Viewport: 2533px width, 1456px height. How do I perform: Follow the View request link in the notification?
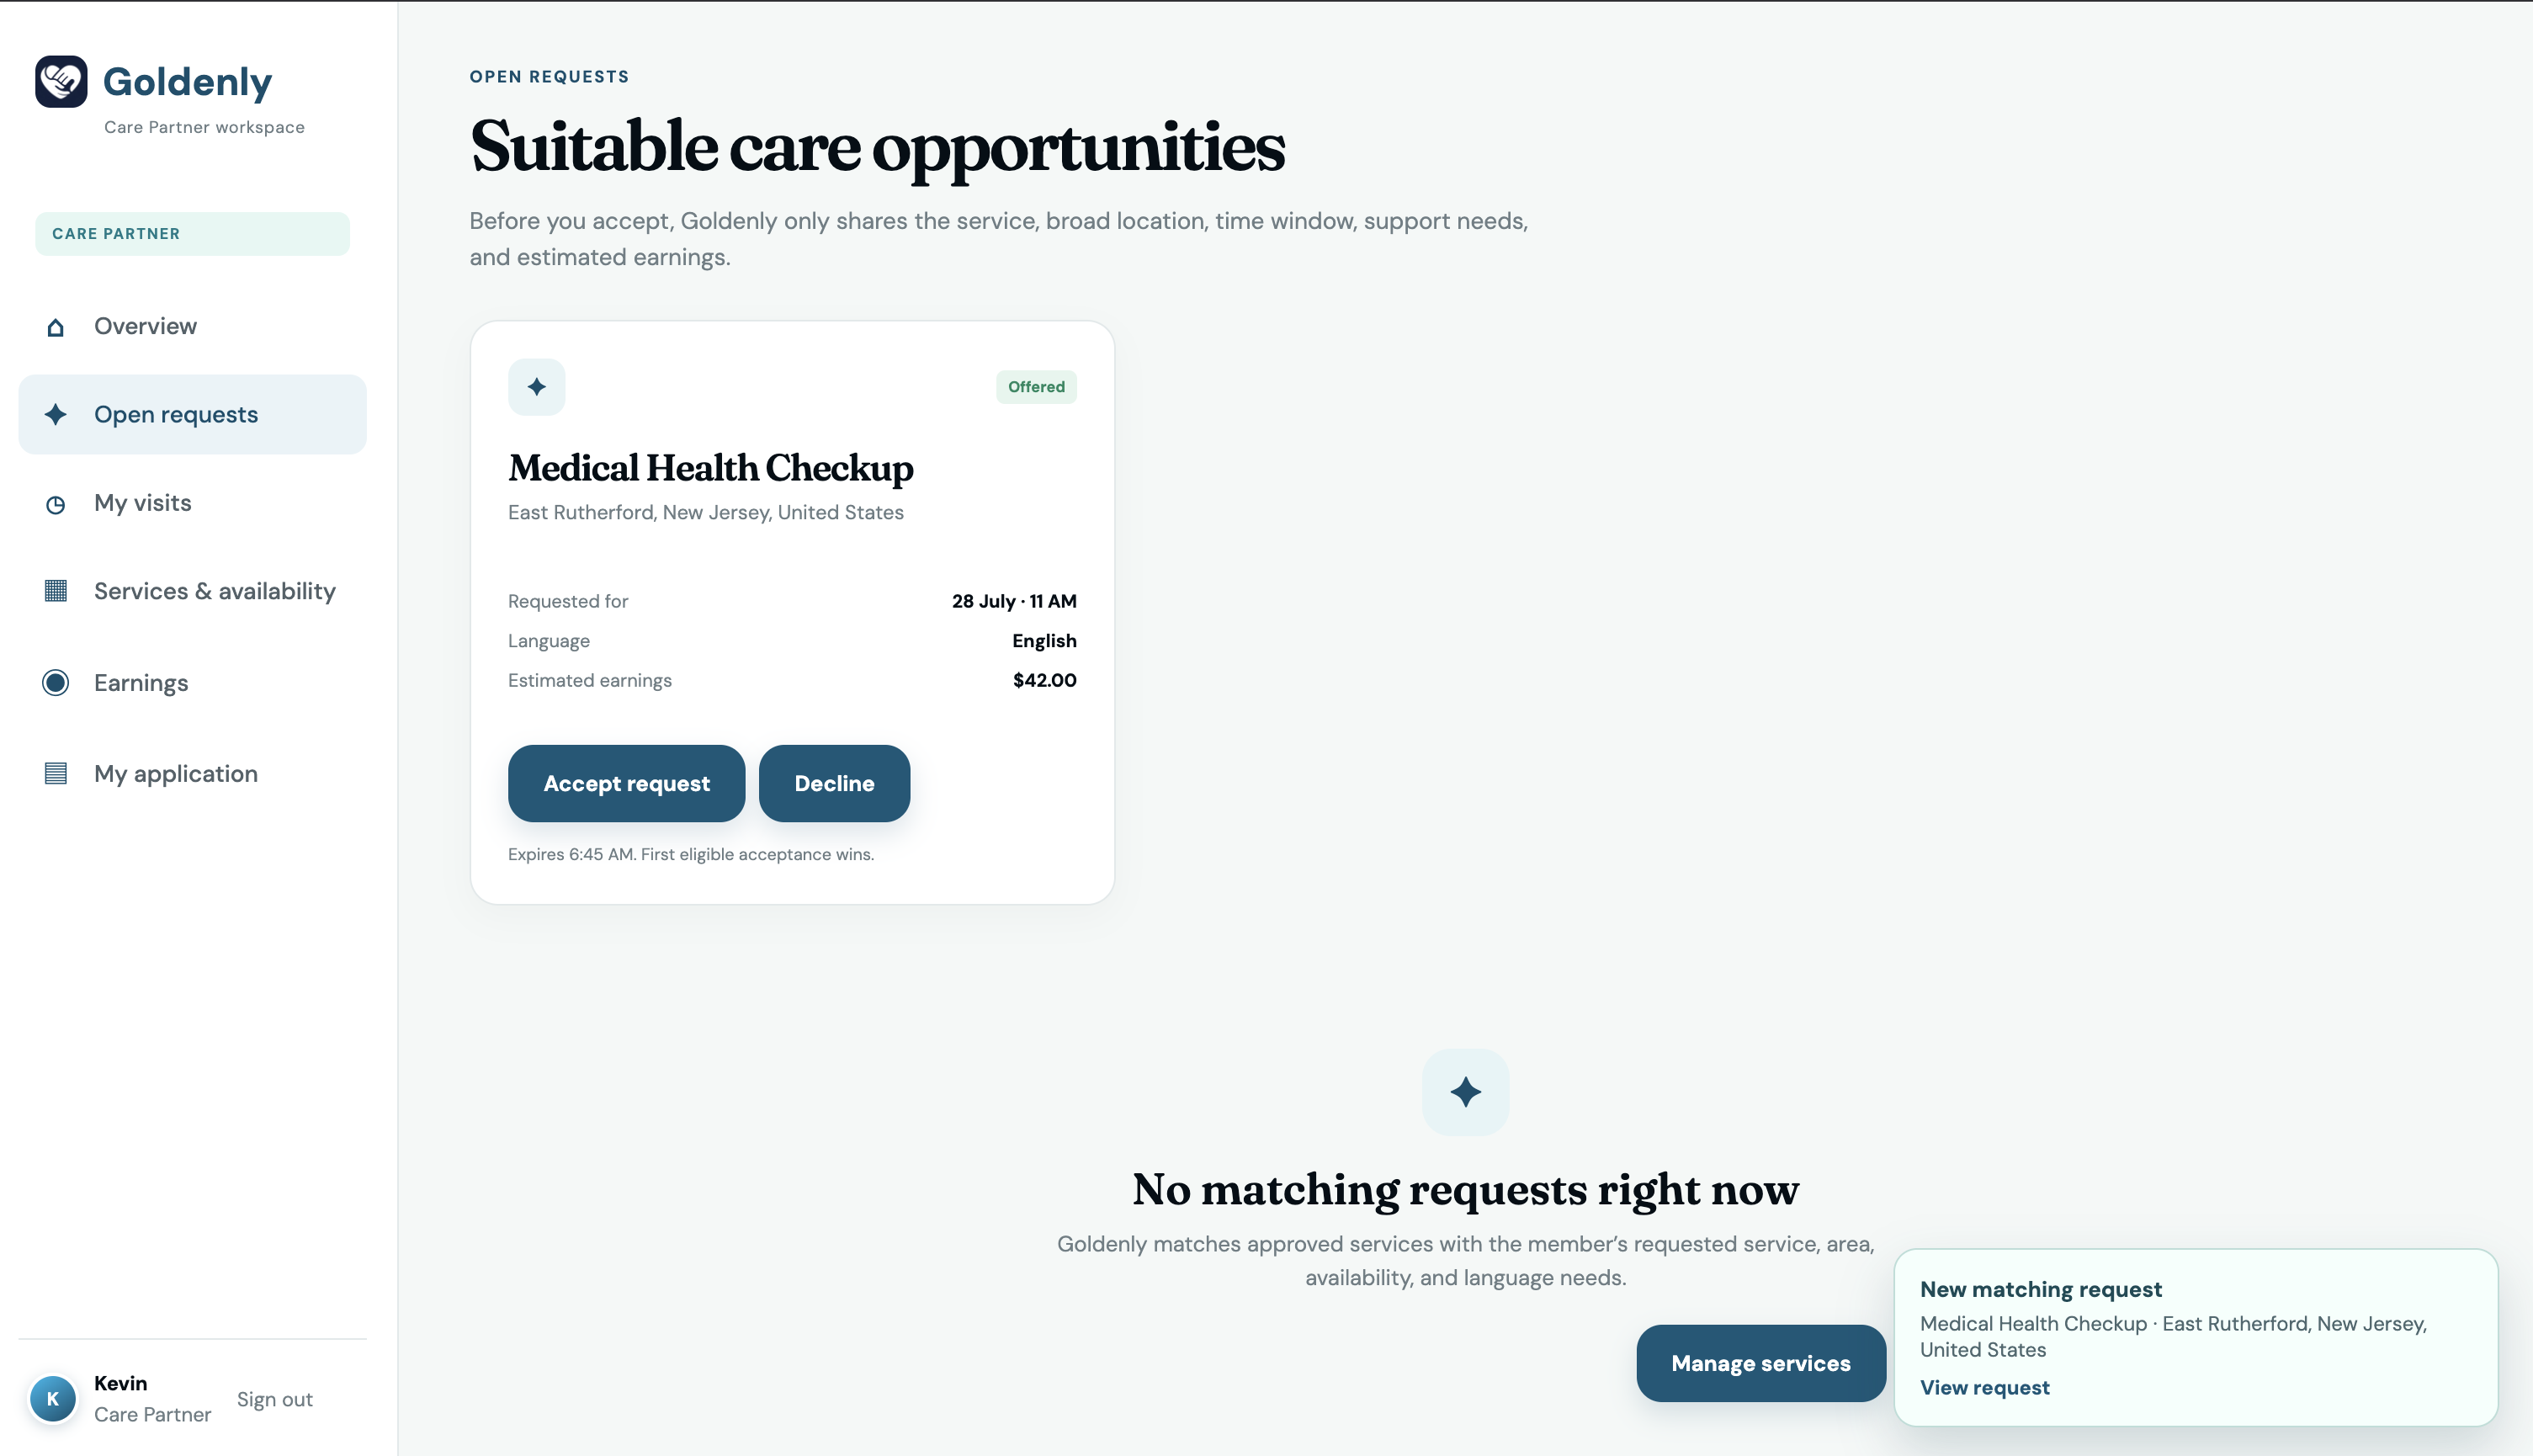1984,1387
